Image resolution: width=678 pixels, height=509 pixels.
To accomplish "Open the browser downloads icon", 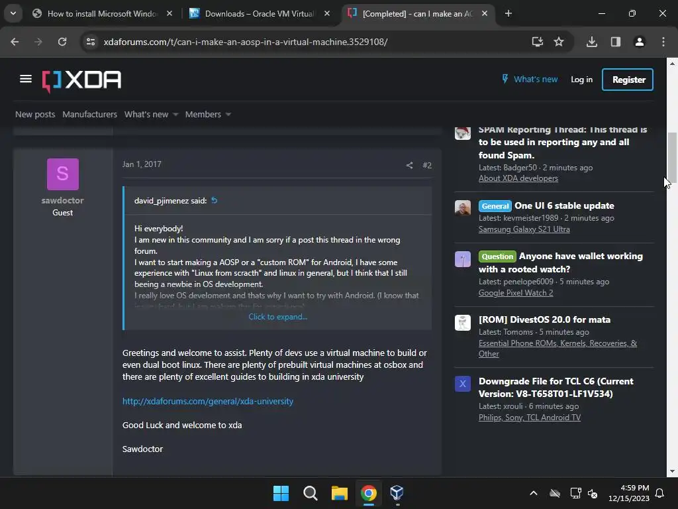I will click(592, 42).
